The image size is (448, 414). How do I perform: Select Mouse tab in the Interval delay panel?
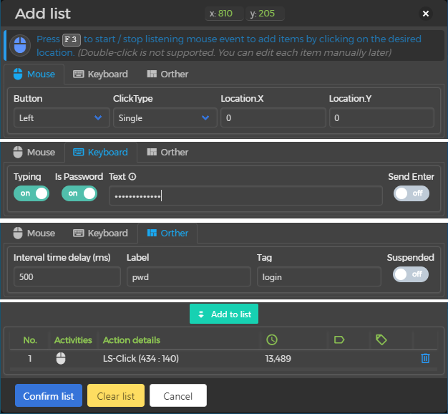pos(34,233)
